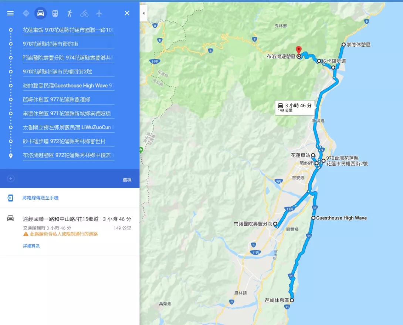Click Guesthouse High Wave map marker
Screen dimensions: 403x325
point(313,218)
